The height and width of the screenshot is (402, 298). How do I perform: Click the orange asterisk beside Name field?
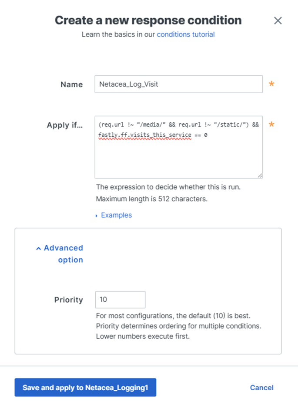[271, 84]
